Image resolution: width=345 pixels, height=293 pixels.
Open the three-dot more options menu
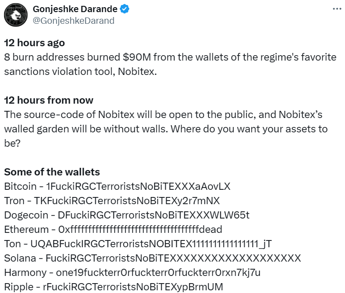[336, 9]
